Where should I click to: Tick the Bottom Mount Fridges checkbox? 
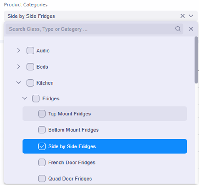(x=42, y=130)
